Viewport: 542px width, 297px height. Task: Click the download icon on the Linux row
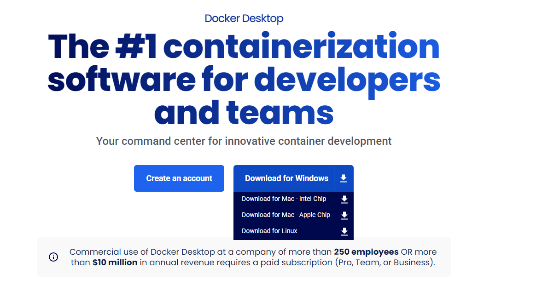point(344,231)
